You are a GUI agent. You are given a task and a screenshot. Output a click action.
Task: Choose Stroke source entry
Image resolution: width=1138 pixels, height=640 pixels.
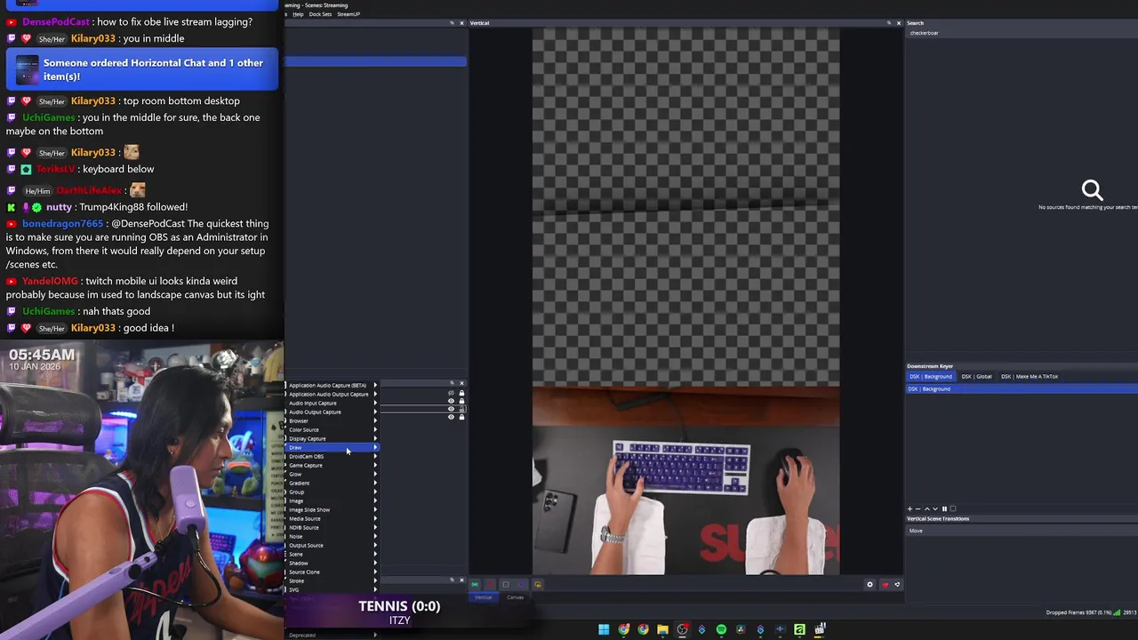(x=331, y=580)
